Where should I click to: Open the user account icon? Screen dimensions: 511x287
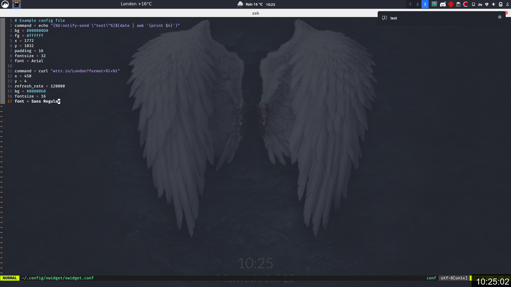507,4
